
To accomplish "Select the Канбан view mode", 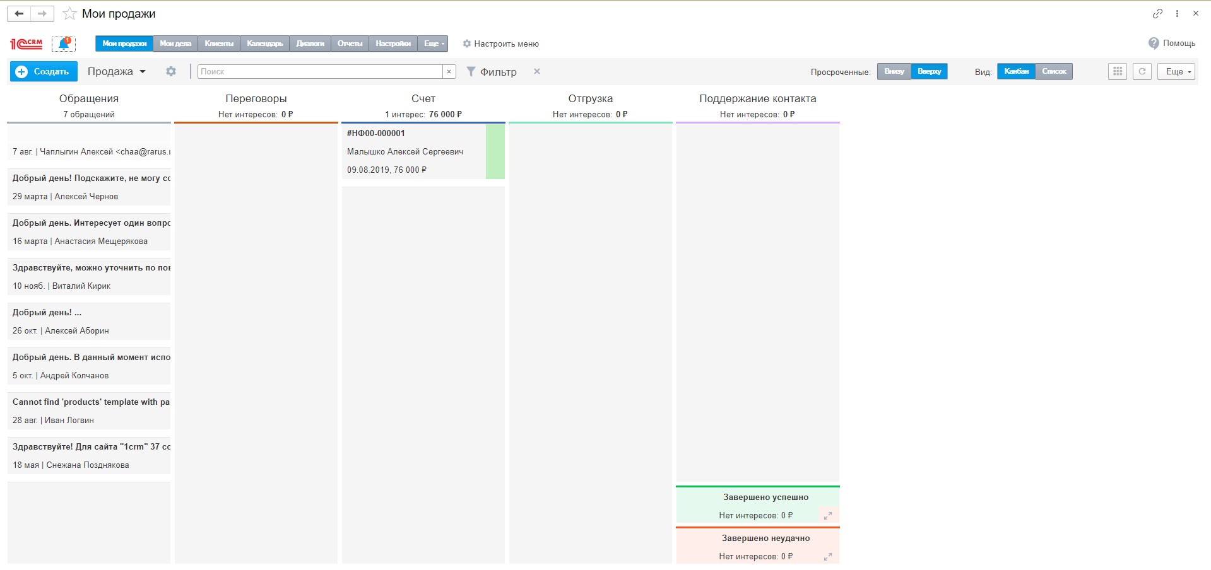I will pyautogui.click(x=1016, y=71).
